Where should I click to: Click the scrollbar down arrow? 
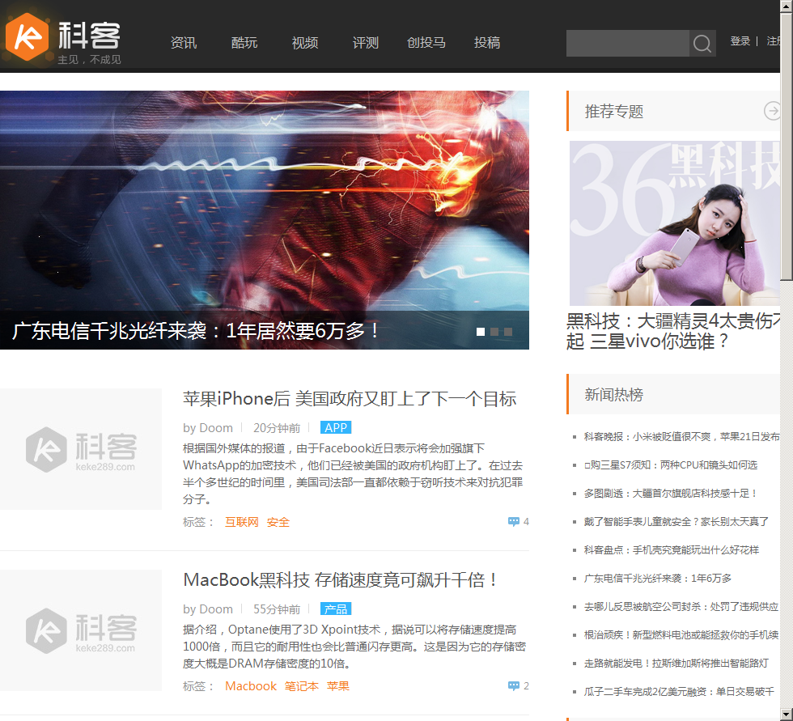point(787,715)
